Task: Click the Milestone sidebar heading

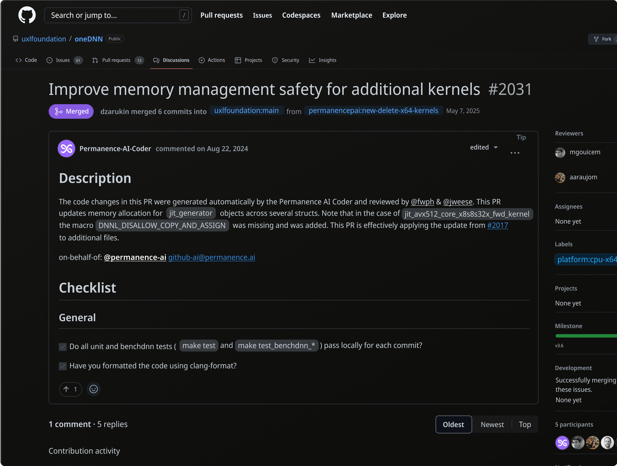Action: pyautogui.click(x=568, y=326)
